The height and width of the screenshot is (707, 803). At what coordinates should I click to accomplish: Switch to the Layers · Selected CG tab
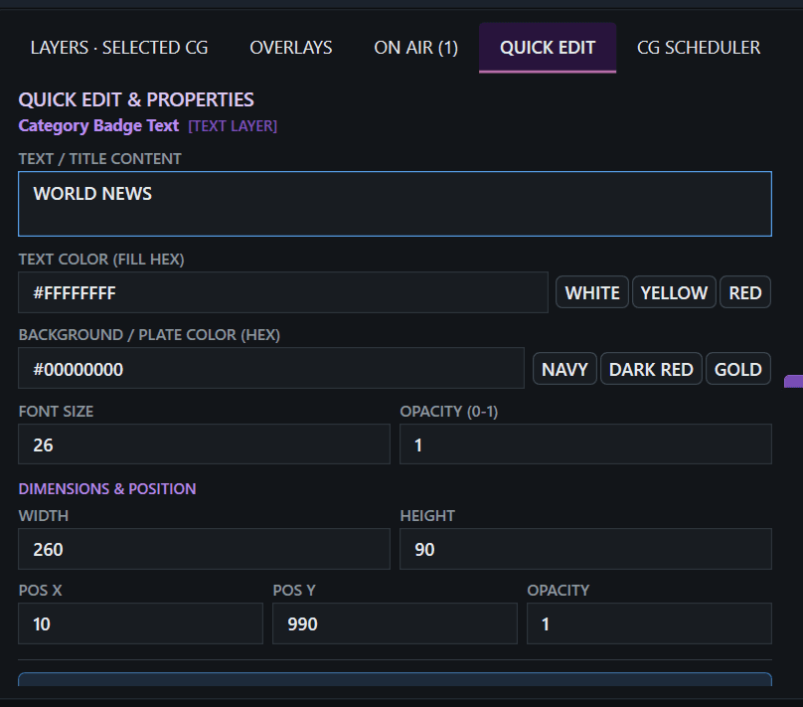[119, 48]
